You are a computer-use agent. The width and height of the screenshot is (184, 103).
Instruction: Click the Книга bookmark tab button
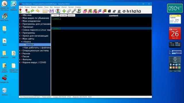click(55, 15)
